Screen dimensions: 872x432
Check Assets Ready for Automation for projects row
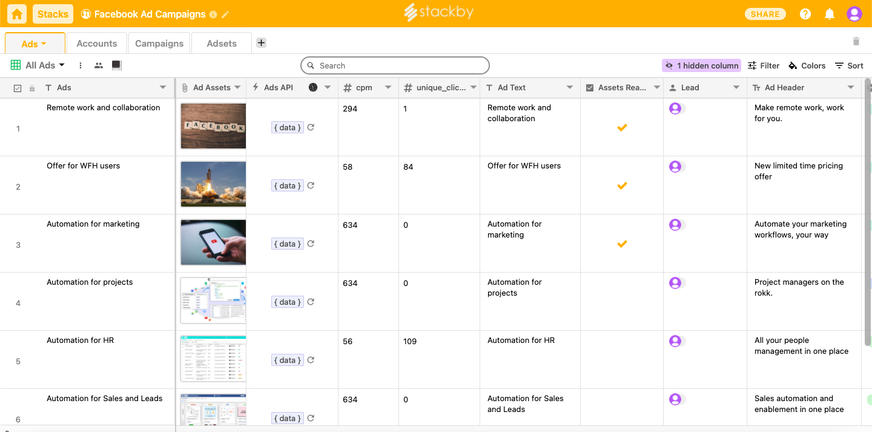coord(622,302)
